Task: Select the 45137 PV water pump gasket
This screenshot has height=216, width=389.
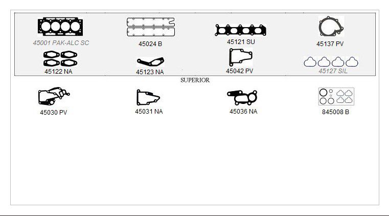Action: point(331,27)
